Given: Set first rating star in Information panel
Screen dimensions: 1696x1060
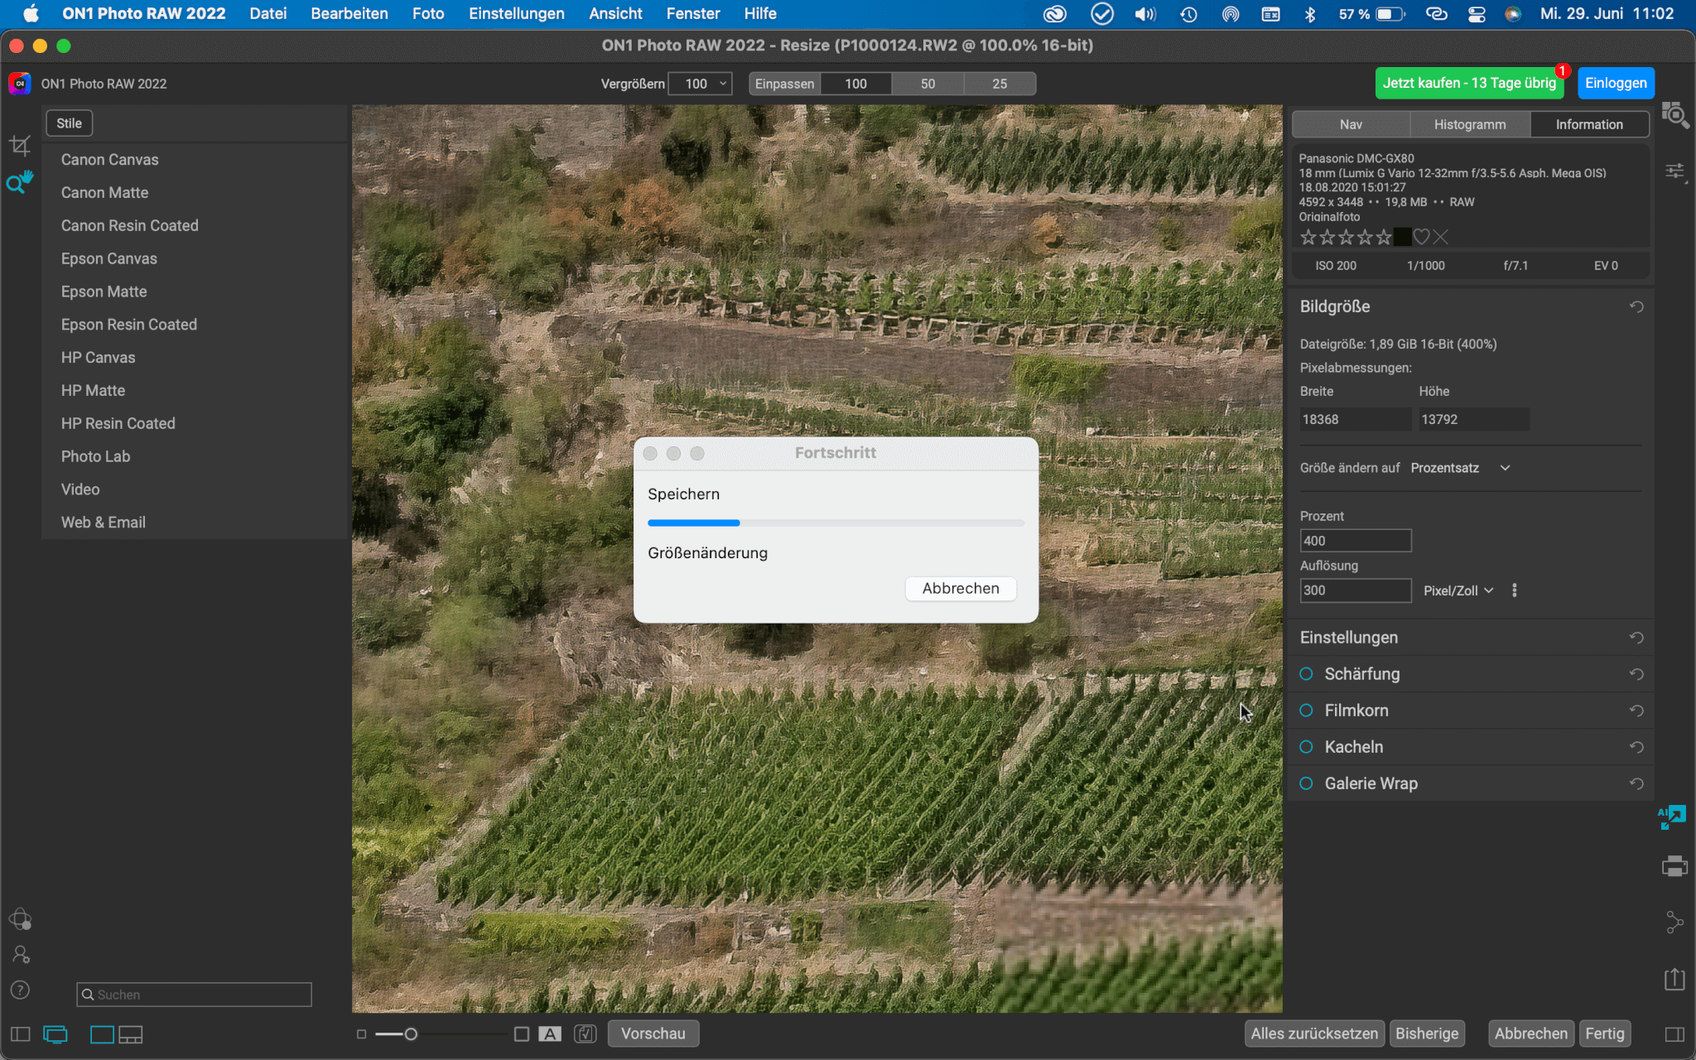Looking at the screenshot, I should tap(1308, 238).
